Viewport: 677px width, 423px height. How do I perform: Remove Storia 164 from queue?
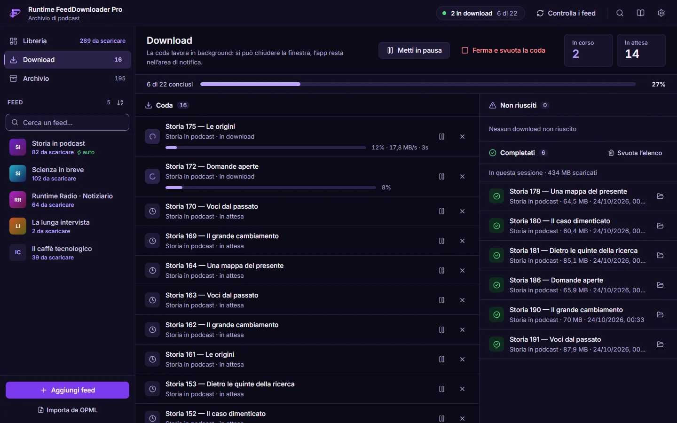[462, 271]
